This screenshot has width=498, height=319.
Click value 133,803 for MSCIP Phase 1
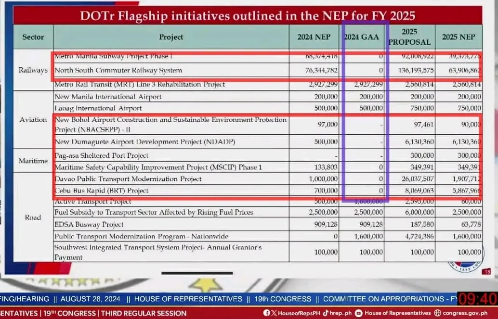[326, 167]
